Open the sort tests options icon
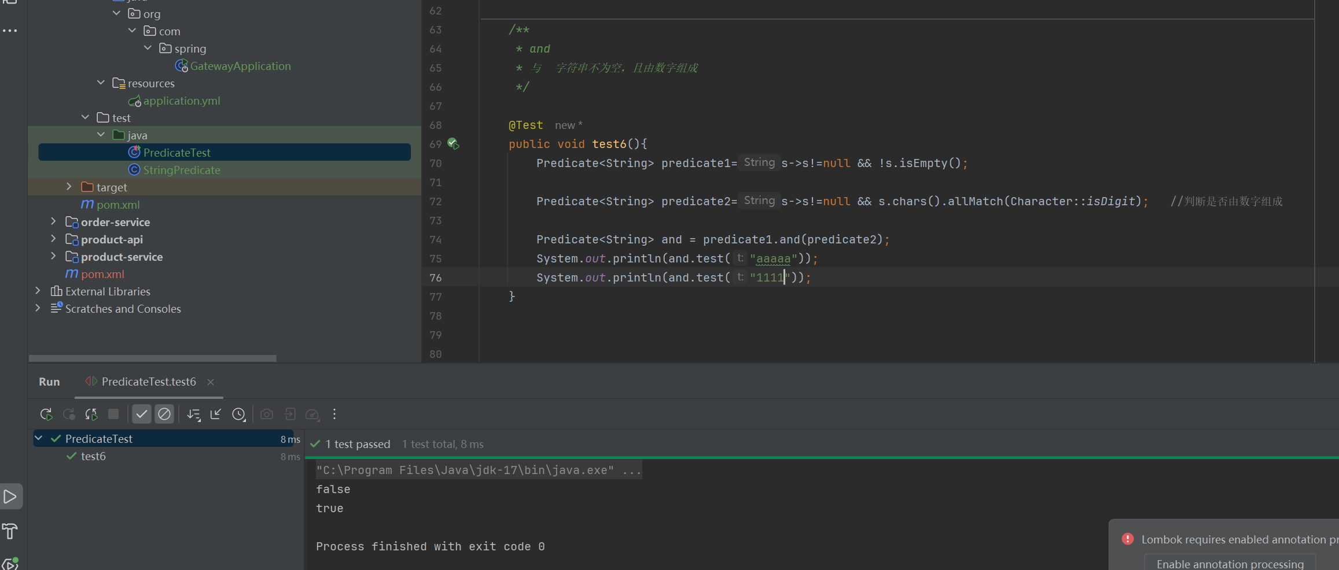 tap(194, 414)
